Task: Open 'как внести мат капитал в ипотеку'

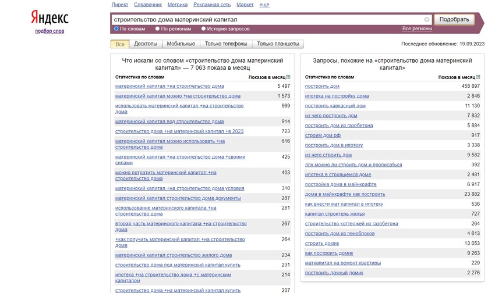Action: point(344,204)
